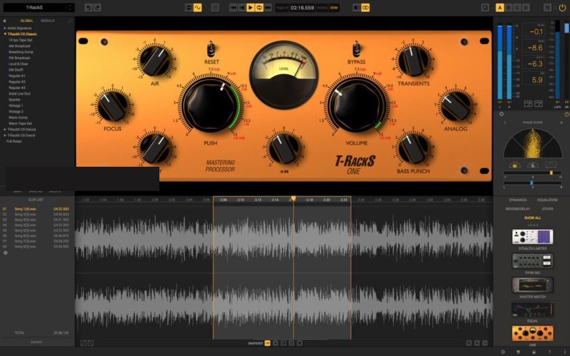Click the ANALOG knob
This screenshot has height=356, width=570.
[x=456, y=106]
